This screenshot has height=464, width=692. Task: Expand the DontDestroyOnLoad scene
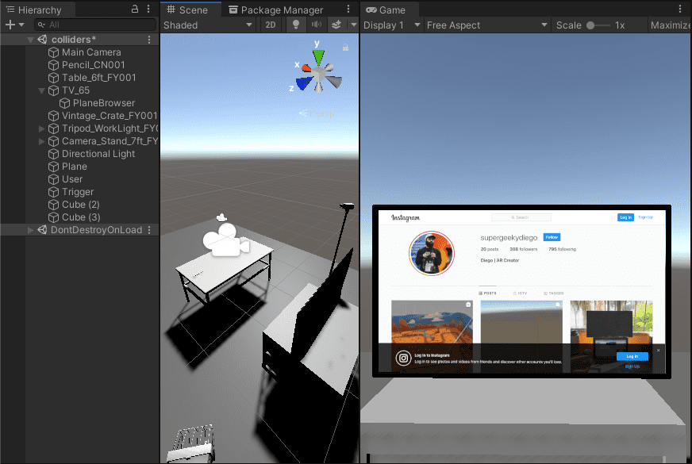point(31,230)
